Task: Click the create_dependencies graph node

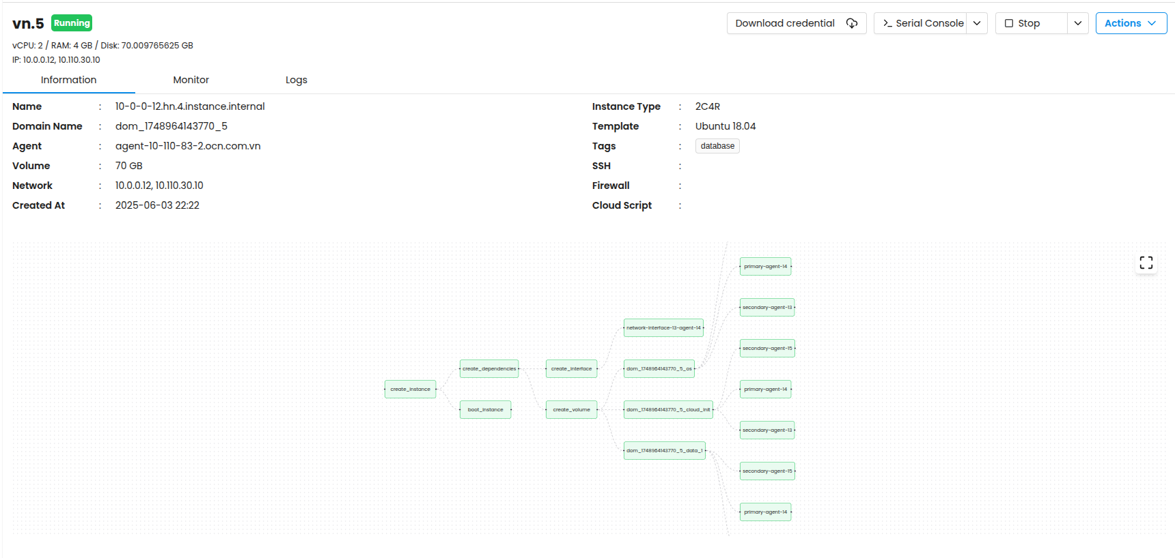Action: click(489, 369)
